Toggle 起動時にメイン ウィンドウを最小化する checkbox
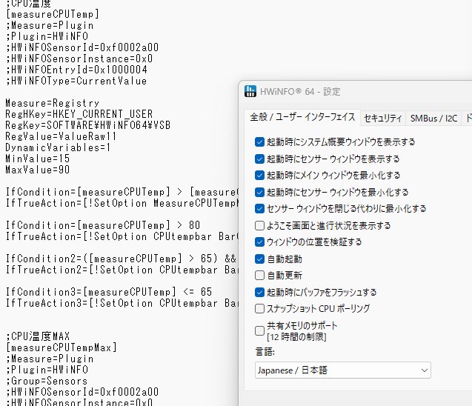Screen dimensions: 472x406 259,175
